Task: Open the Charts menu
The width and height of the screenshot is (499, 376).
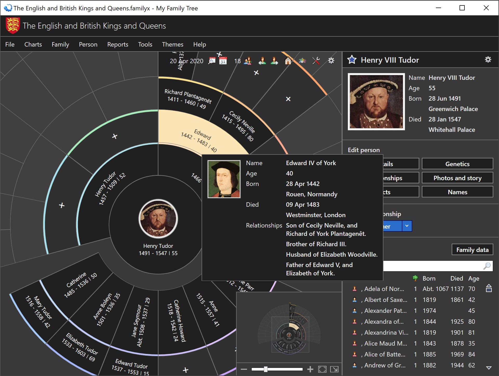Action: click(x=33, y=44)
